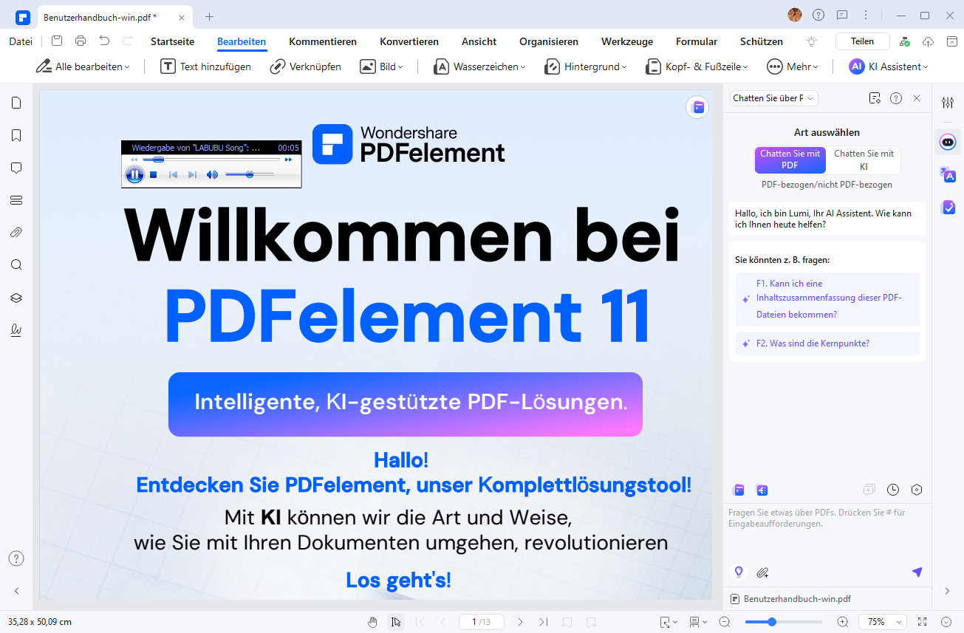
Task: Click the page number input field
Action: click(480, 622)
